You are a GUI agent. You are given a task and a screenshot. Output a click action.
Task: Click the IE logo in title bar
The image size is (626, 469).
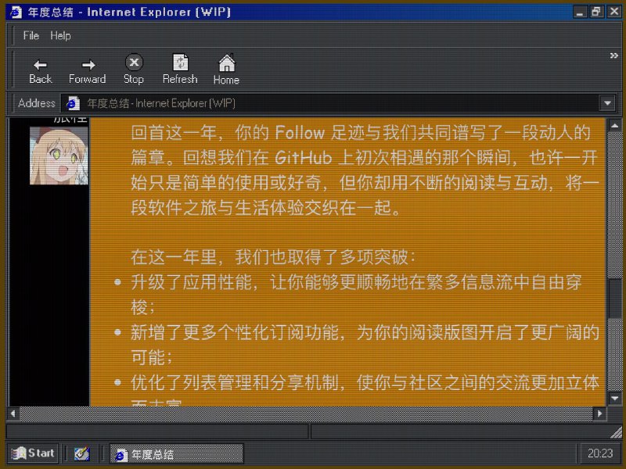click(16, 12)
